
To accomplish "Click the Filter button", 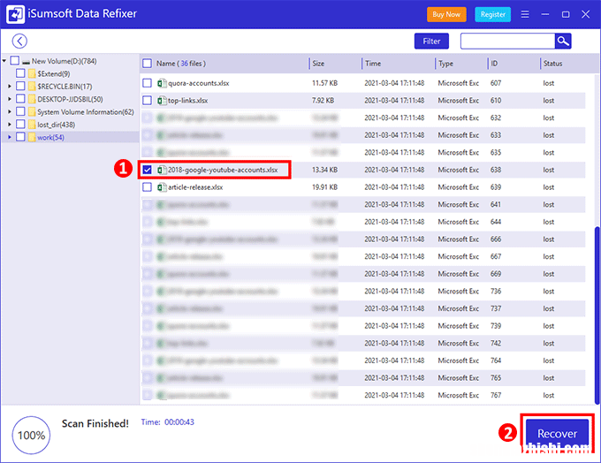I will [x=431, y=41].
